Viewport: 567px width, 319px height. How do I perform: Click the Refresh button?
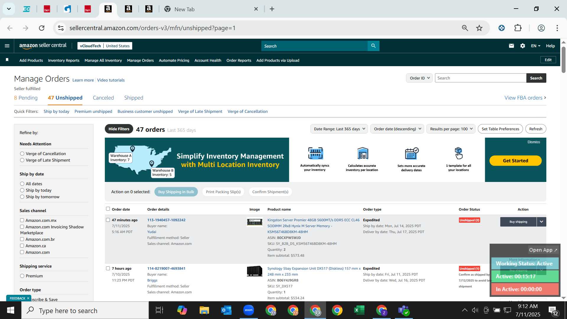point(536,129)
